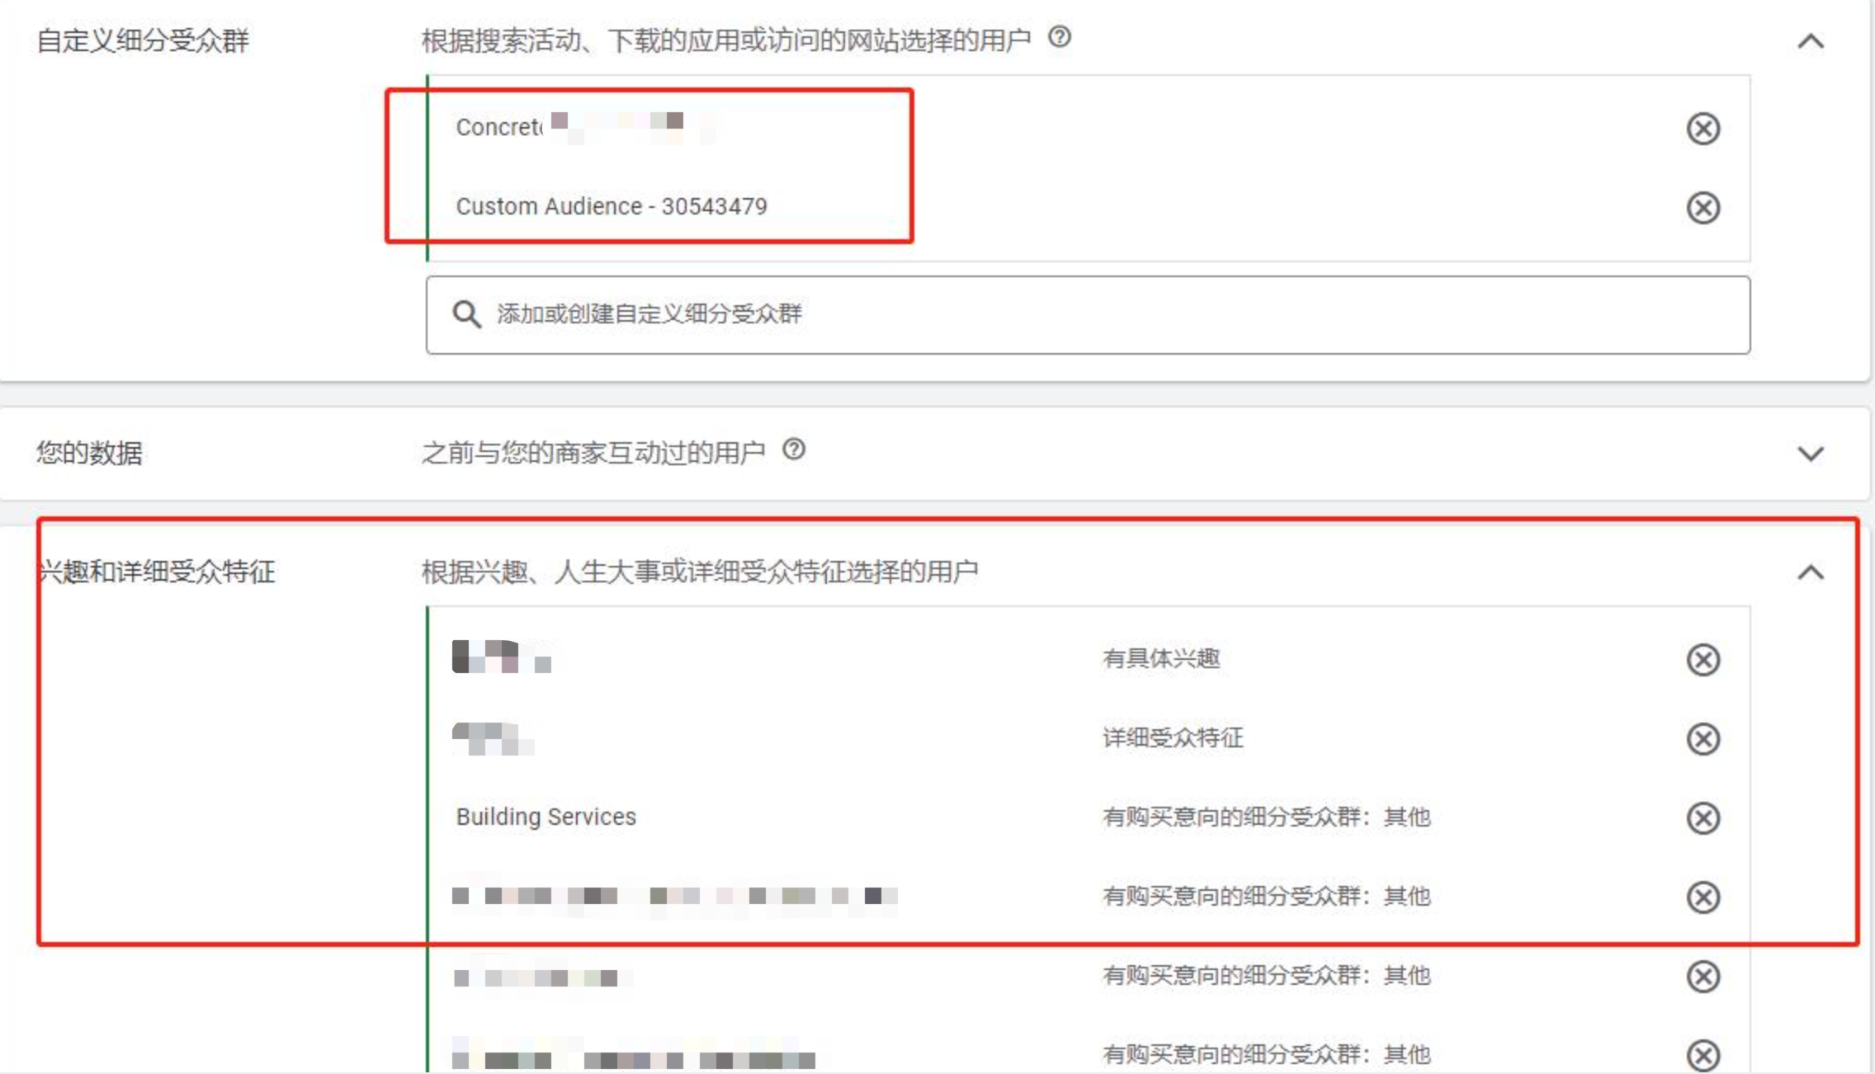Select the Building Services audience name
This screenshot has width=1875, height=1074.
pyautogui.click(x=545, y=817)
